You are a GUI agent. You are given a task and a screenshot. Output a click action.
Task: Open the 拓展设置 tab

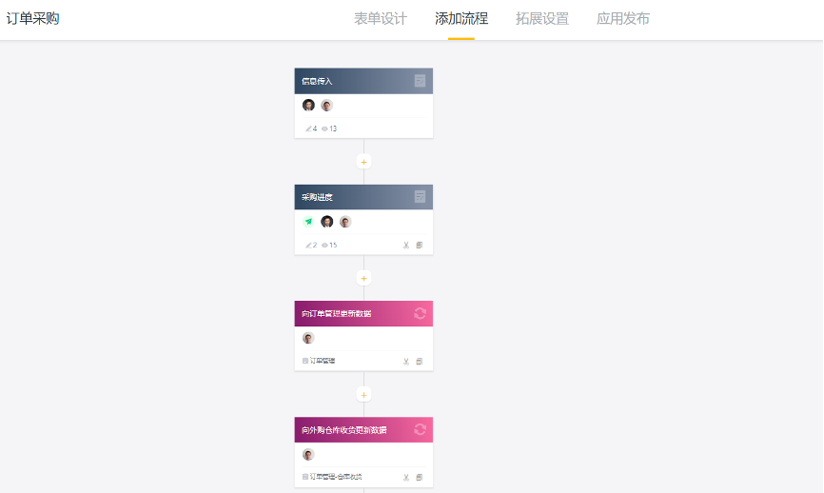pyautogui.click(x=542, y=19)
